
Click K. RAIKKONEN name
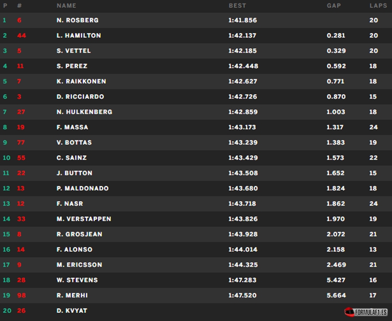coord(81,81)
